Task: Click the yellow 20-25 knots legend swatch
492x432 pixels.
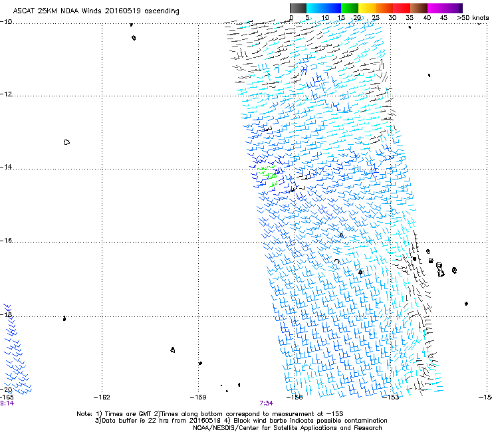Action: [367, 8]
